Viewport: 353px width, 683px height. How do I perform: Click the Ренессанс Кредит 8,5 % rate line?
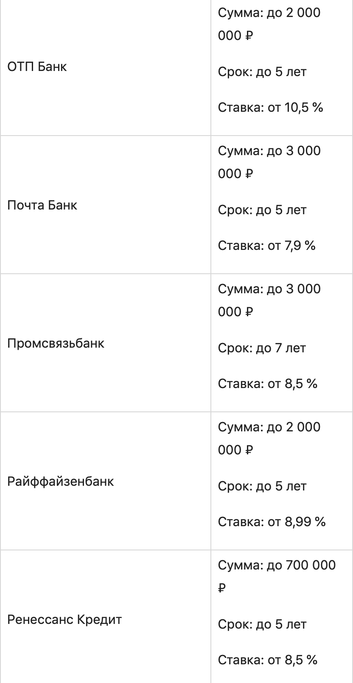[267, 660]
